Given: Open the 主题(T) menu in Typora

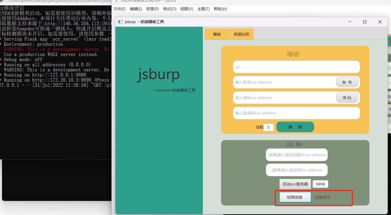Looking at the screenshot, I should (204, 9).
